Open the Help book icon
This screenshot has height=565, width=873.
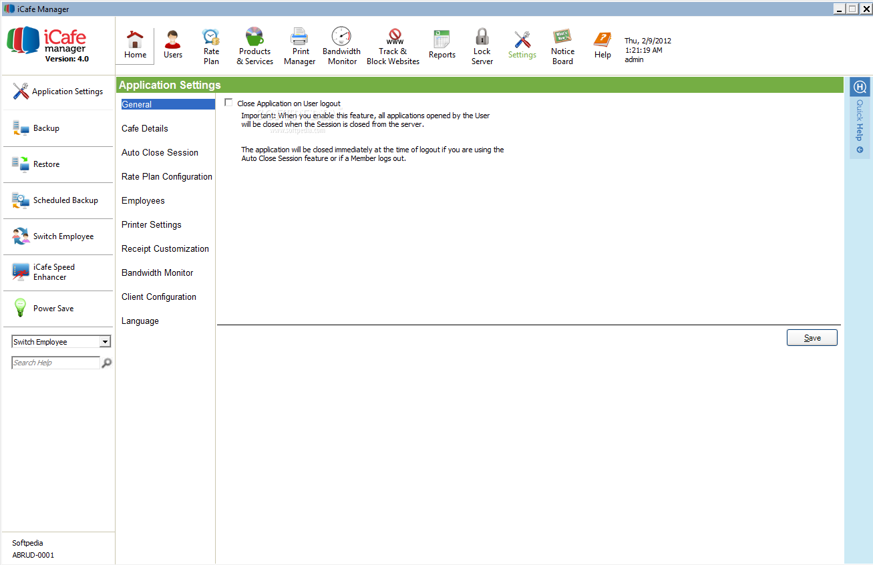[x=602, y=40]
